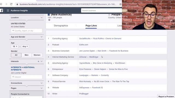Click the Interest input field
Image resolution: width=175 pixels, height=98 pixels.
(x=27, y=77)
